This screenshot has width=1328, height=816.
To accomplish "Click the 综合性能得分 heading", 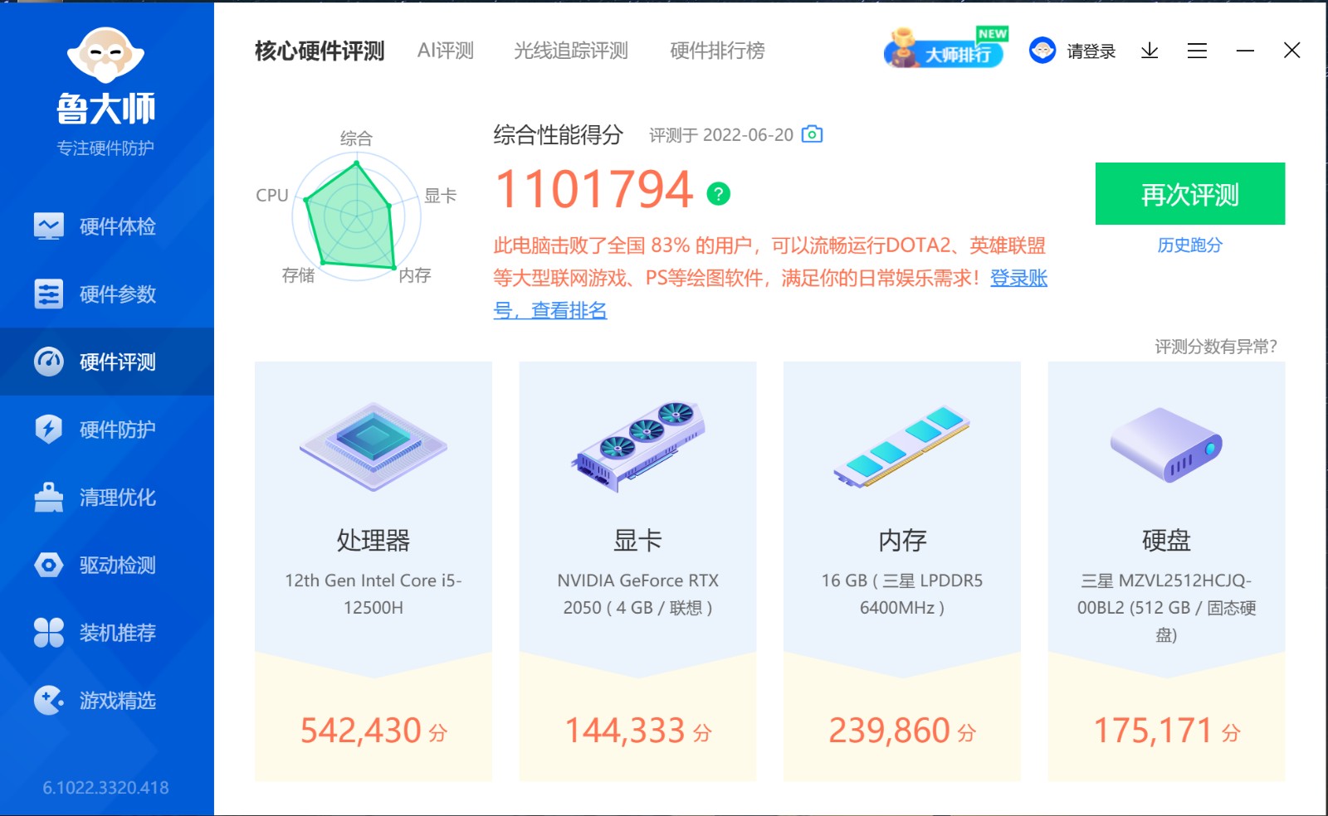I will tap(558, 134).
